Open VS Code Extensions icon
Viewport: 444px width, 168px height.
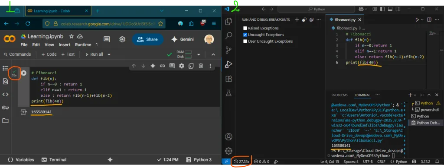229,79
